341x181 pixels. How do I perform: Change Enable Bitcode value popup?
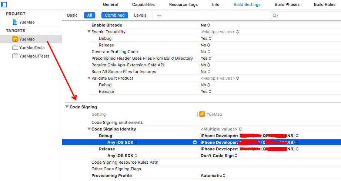(x=205, y=25)
